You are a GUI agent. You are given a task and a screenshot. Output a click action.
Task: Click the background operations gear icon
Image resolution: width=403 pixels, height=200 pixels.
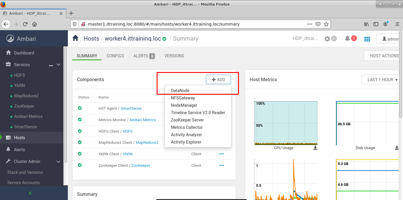(327, 39)
